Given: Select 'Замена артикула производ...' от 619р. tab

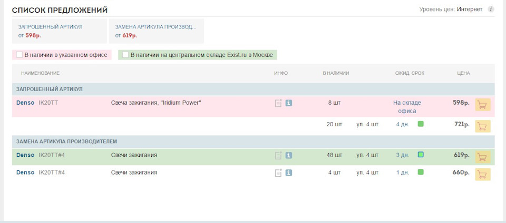Looking at the screenshot, I should pos(157,31).
